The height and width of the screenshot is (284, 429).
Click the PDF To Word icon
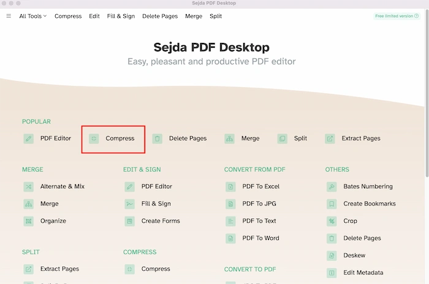(230, 239)
